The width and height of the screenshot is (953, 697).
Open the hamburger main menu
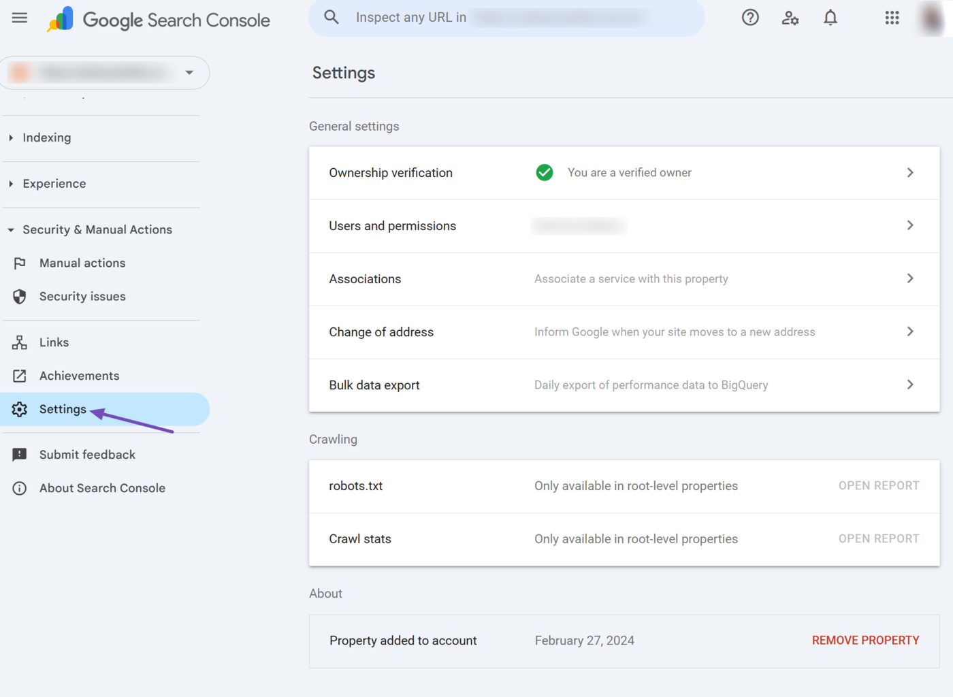tap(20, 18)
